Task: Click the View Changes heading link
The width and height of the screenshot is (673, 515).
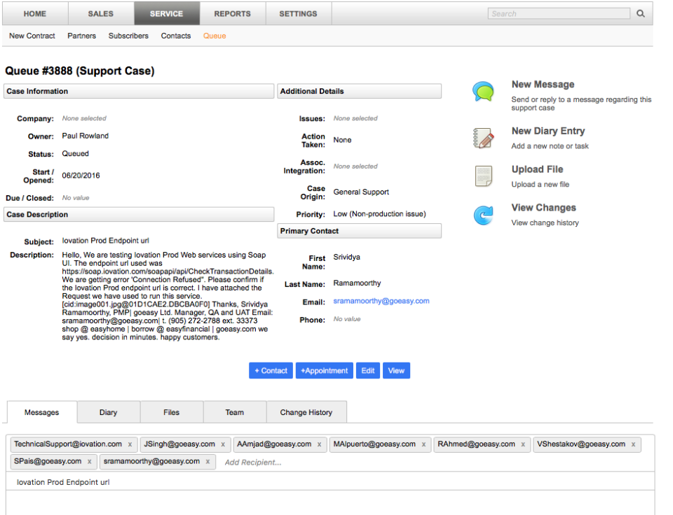Action: click(543, 208)
